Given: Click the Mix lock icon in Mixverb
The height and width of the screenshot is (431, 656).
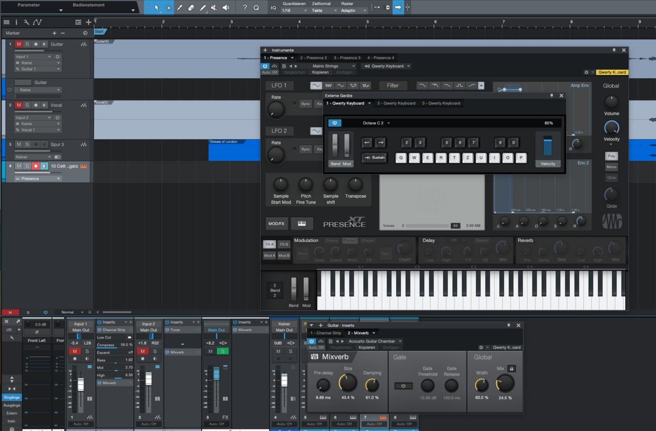Looking at the screenshot, I should pos(511,369).
